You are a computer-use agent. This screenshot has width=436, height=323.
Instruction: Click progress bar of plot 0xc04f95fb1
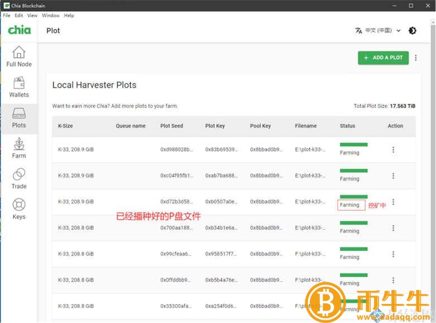pyautogui.click(x=354, y=170)
